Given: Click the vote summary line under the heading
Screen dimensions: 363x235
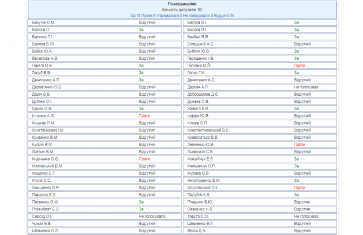Looking at the screenshot, I should 181,16.
